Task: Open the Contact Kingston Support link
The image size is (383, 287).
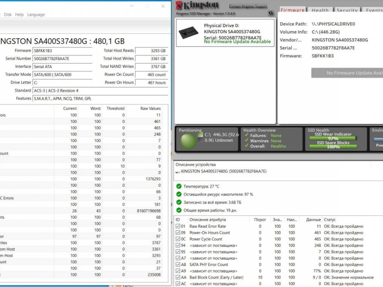Action: coord(248,6)
